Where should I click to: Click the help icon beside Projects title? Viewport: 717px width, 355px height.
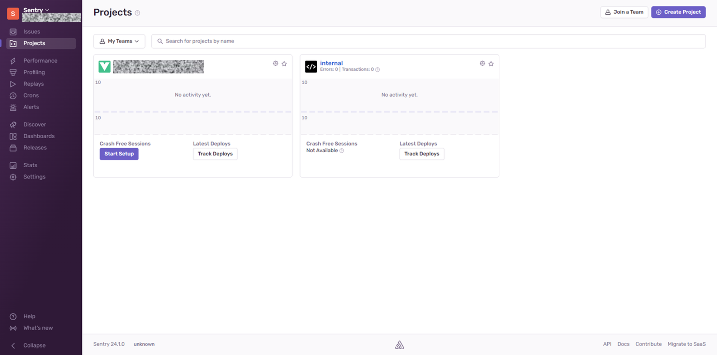tap(137, 13)
